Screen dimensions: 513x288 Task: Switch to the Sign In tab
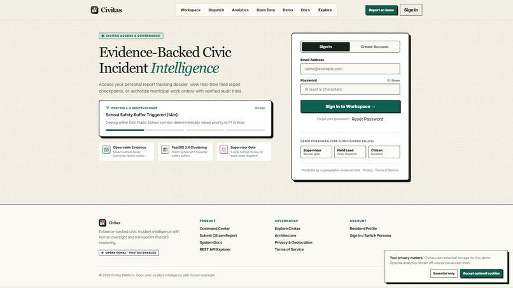pyautogui.click(x=325, y=47)
